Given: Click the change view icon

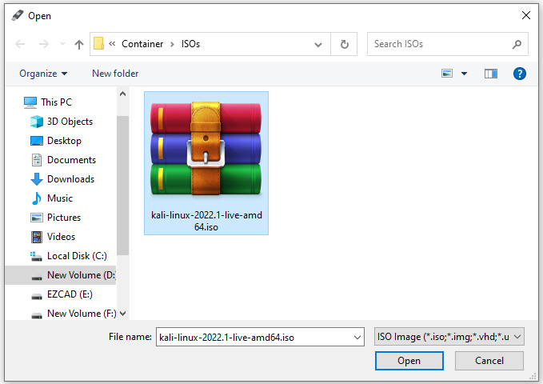Looking at the screenshot, I should point(447,74).
